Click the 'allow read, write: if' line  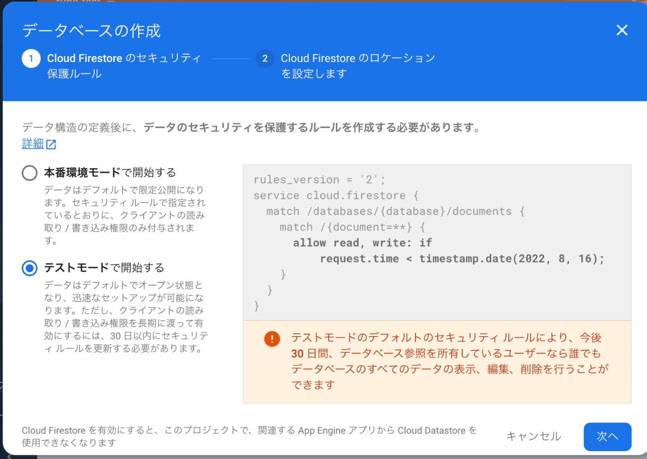[363, 243]
